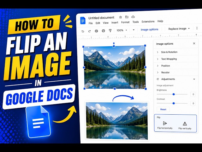The height and width of the screenshot is (152, 202).
Task: Click the Adjustments sliders icon
Action: 158,79
